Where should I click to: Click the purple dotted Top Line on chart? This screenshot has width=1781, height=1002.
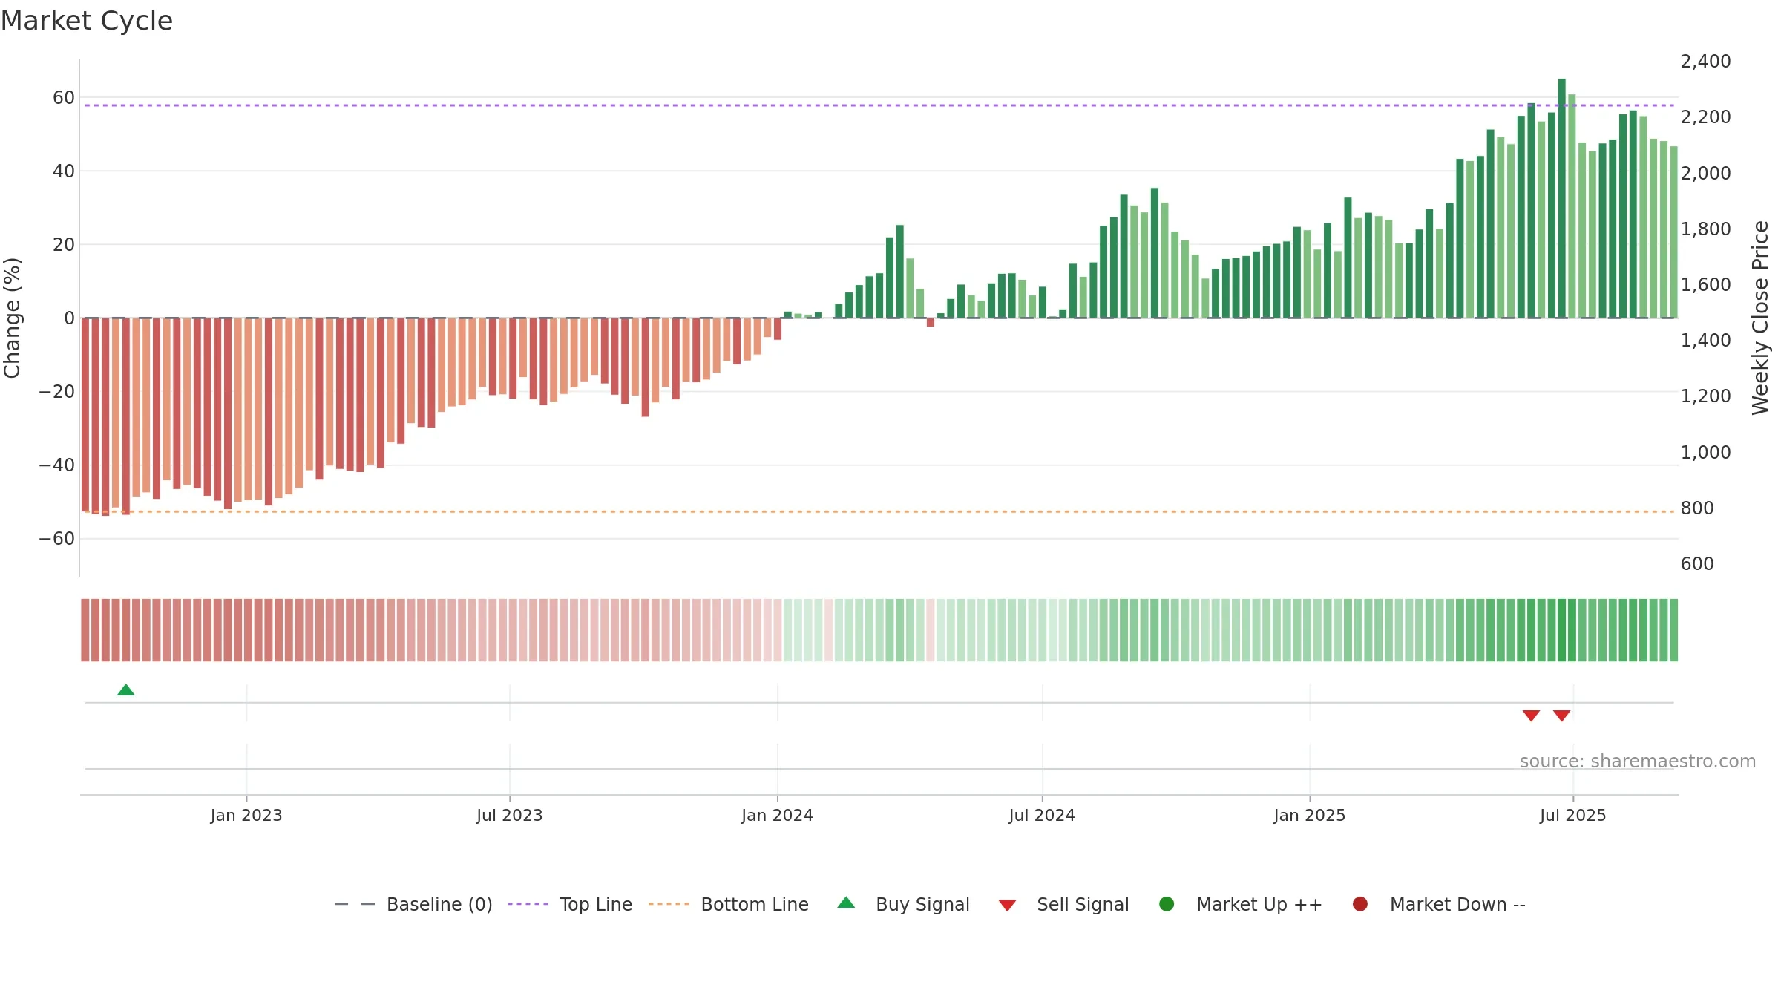point(879,105)
